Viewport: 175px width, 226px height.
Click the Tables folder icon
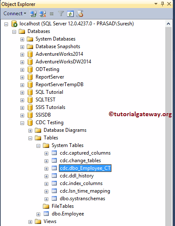pos(38,138)
